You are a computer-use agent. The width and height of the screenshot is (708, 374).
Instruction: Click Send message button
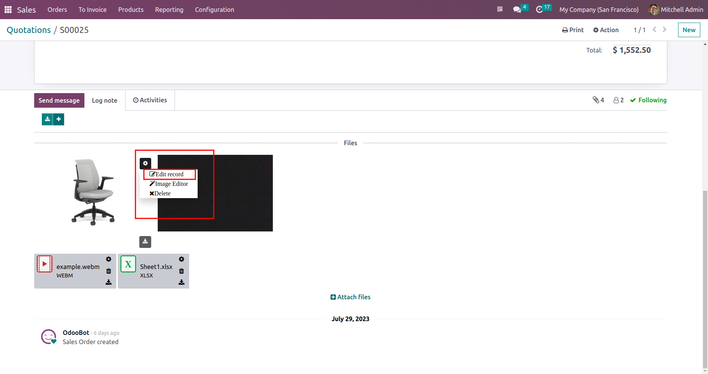point(59,100)
